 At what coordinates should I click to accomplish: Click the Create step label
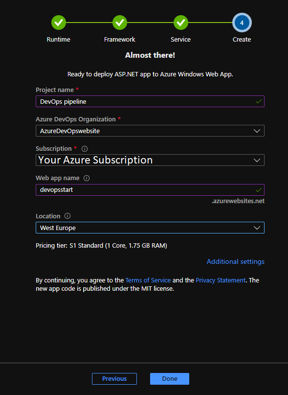[242, 40]
